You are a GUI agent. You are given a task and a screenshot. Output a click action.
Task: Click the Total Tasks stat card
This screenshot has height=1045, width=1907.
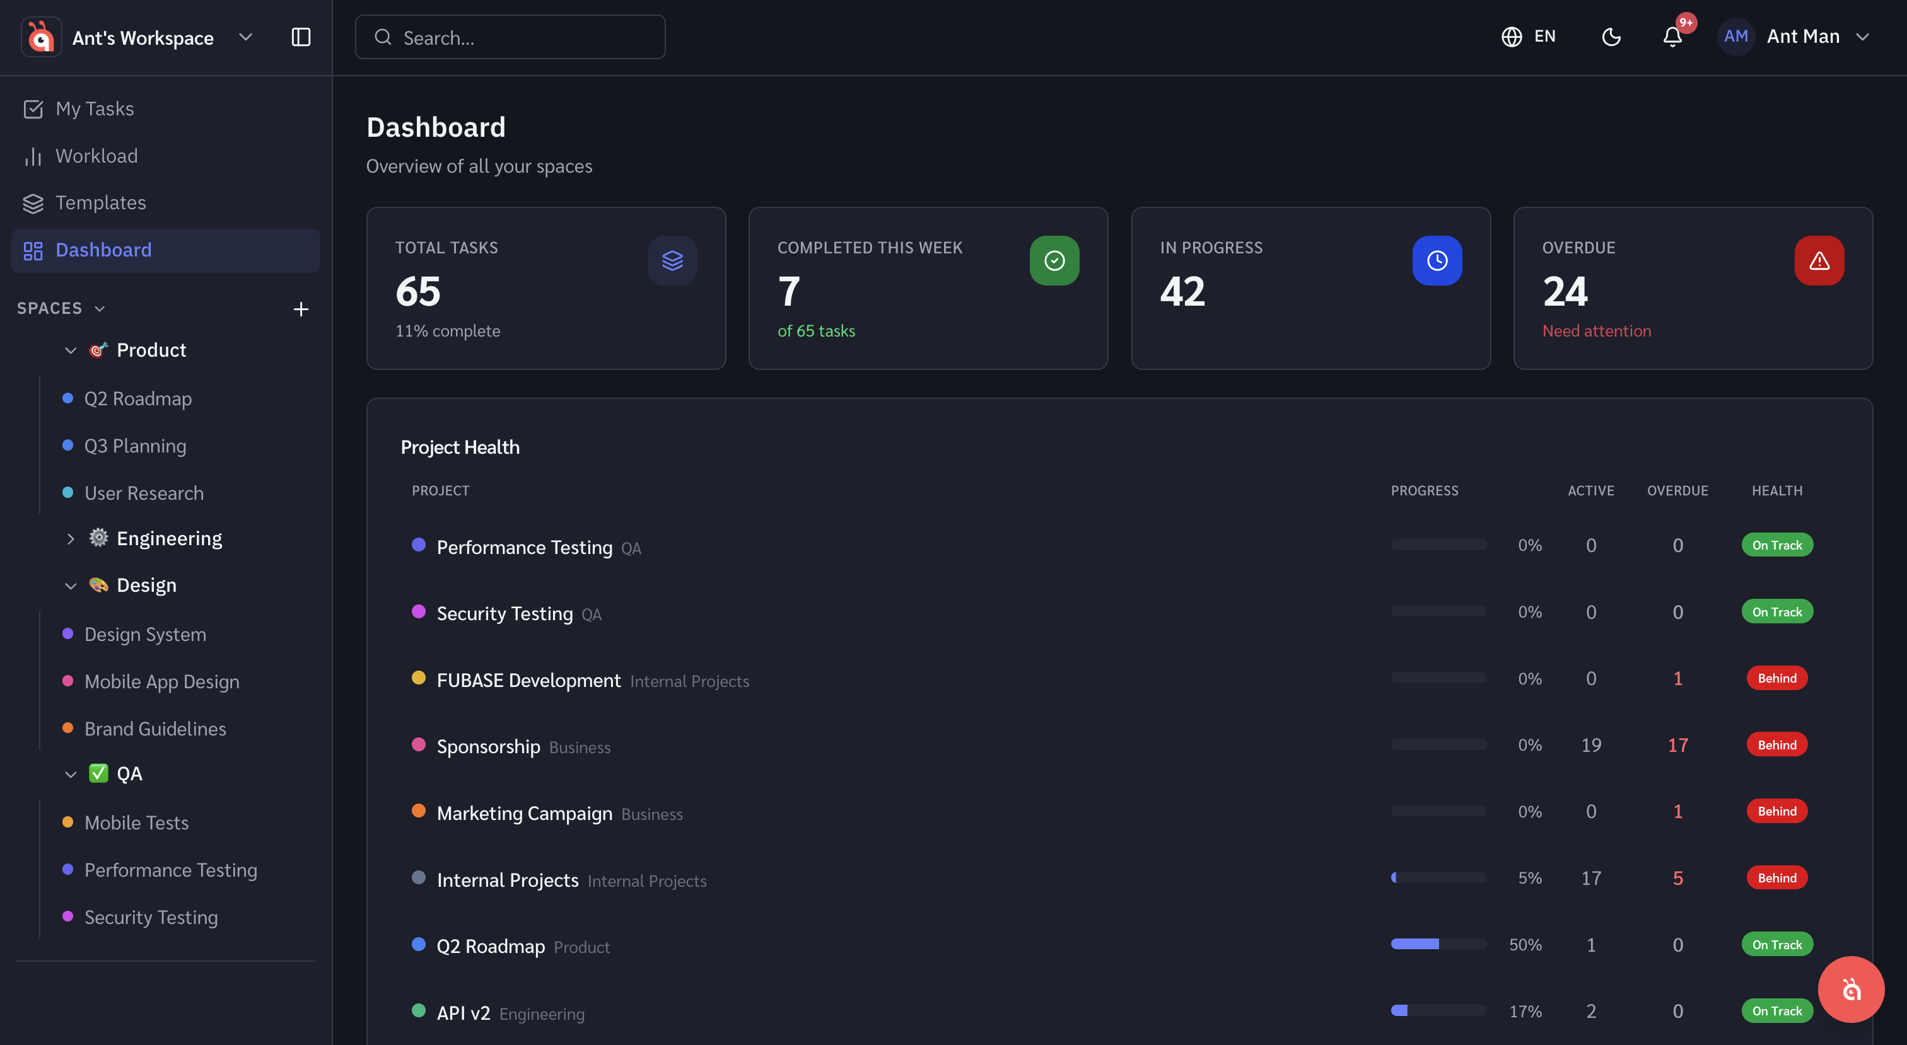tap(545, 288)
